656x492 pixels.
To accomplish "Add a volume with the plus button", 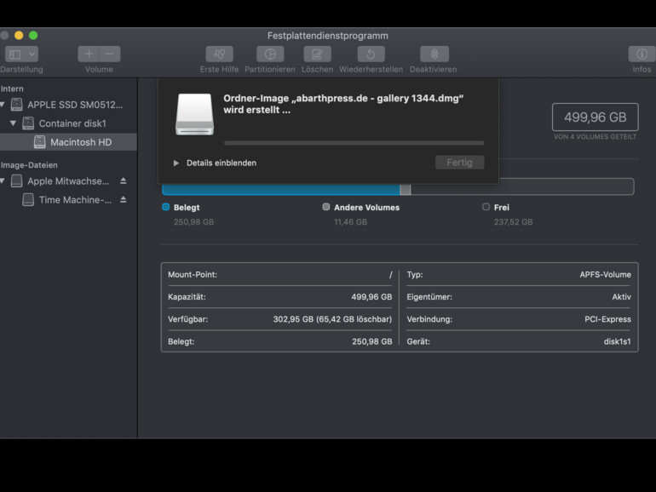I will tap(89, 54).
